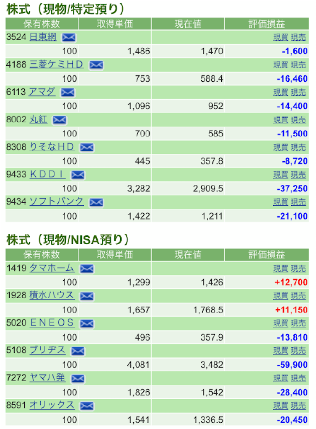Click the mail icon next to ヤマハ発

tap(78, 378)
